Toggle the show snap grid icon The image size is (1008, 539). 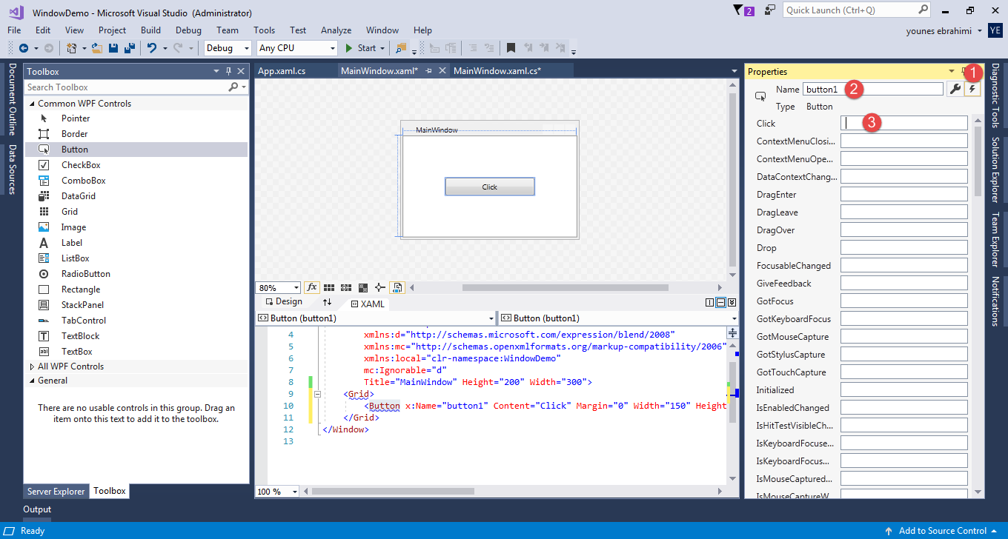[x=329, y=287]
